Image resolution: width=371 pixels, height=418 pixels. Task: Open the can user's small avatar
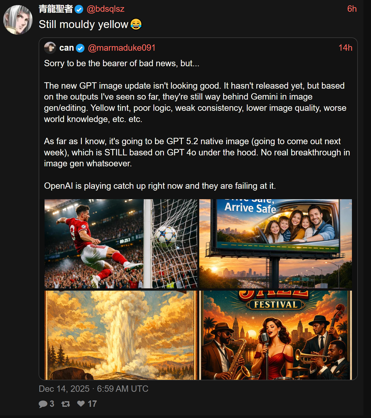tap(50, 48)
